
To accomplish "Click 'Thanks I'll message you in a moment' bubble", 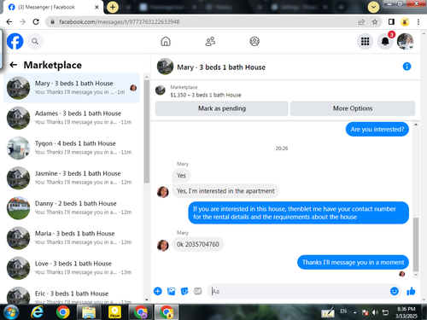I will pyautogui.click(x=353, y=262).
